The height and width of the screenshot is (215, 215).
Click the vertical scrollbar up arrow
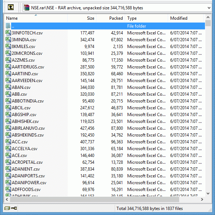pyautogui.click(x=208, y=17)
